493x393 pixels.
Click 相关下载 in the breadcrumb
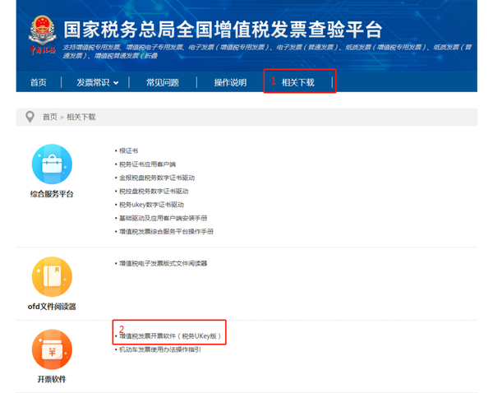81,117
